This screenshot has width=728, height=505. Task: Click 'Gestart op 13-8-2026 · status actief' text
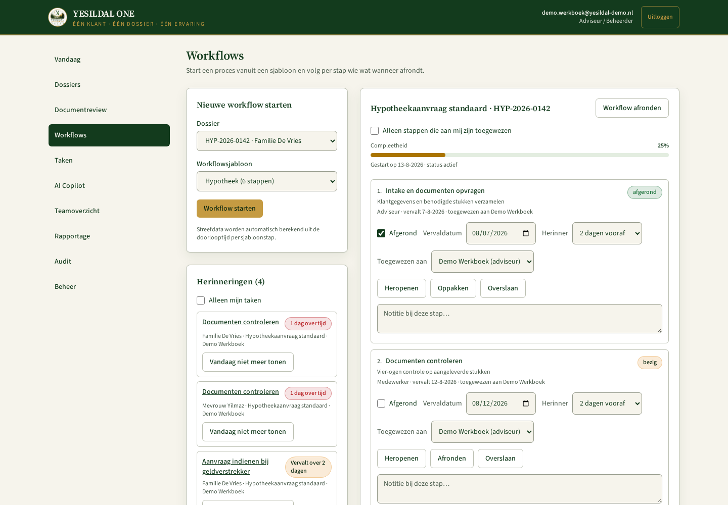click(x=414, y=165)
